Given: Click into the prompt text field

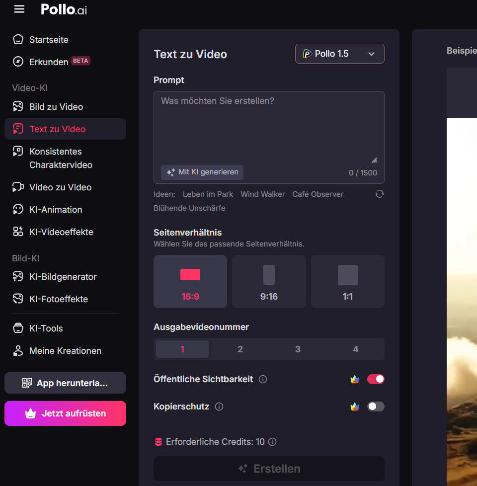Looking at the screenshot, I should 269,137.
